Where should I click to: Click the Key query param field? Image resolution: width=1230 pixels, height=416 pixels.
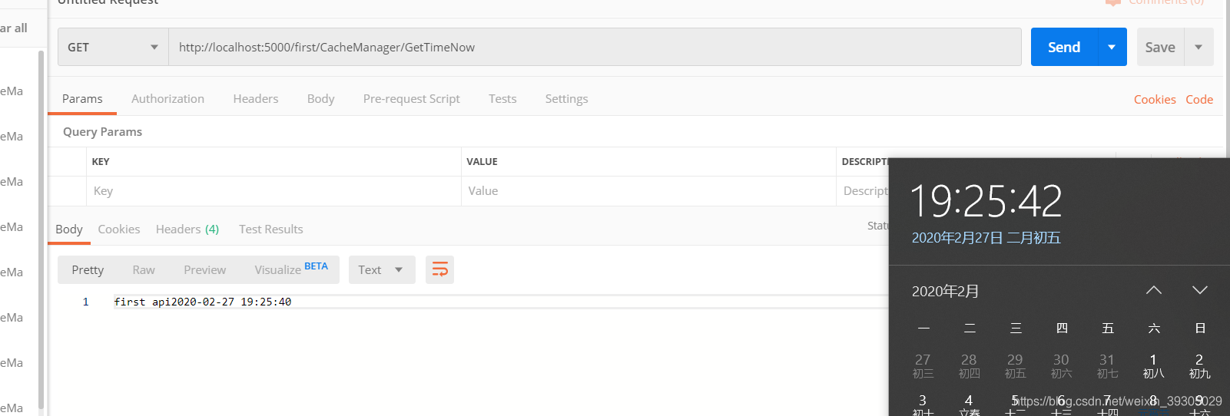pos(274,191)
